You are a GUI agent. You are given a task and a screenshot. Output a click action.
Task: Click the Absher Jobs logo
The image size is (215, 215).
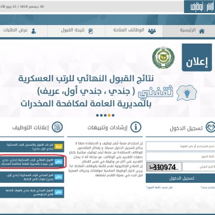pos(199,7)
